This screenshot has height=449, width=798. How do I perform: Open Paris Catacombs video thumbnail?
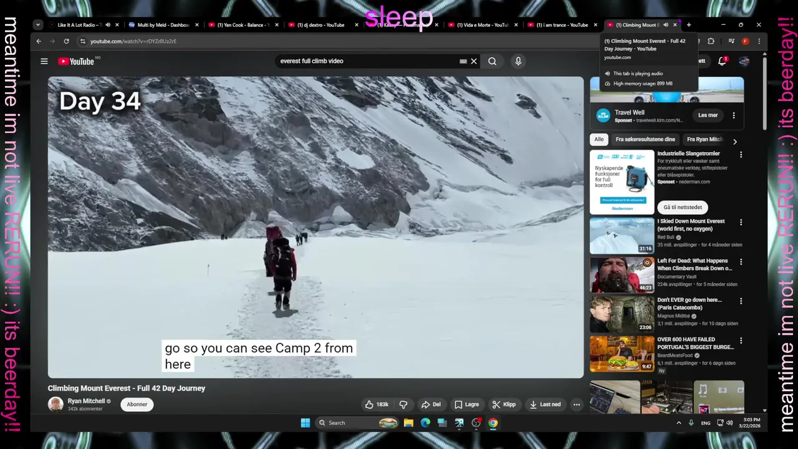622,314
